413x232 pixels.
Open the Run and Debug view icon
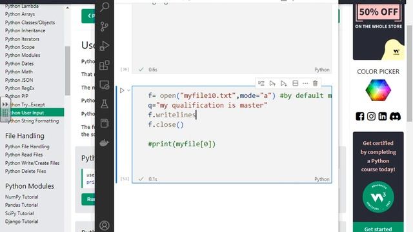105,46
